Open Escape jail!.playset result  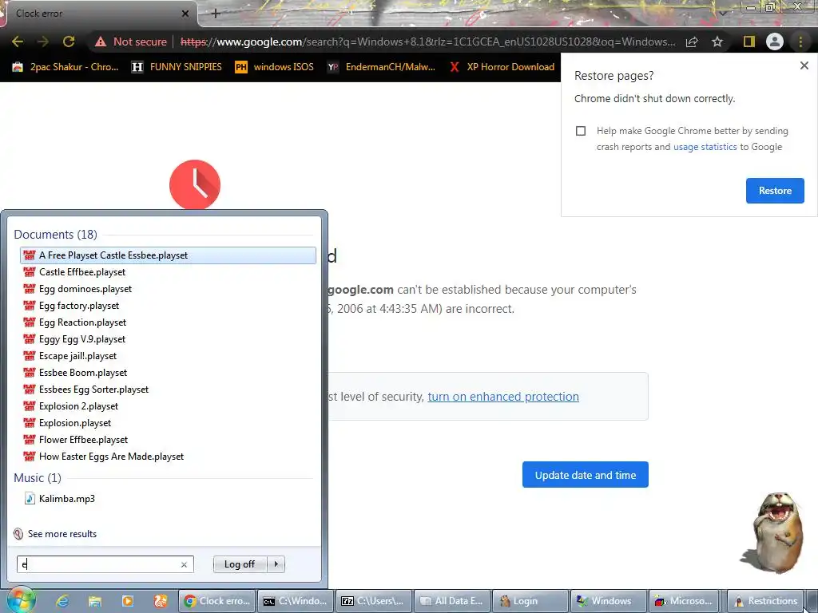[168, 356]
